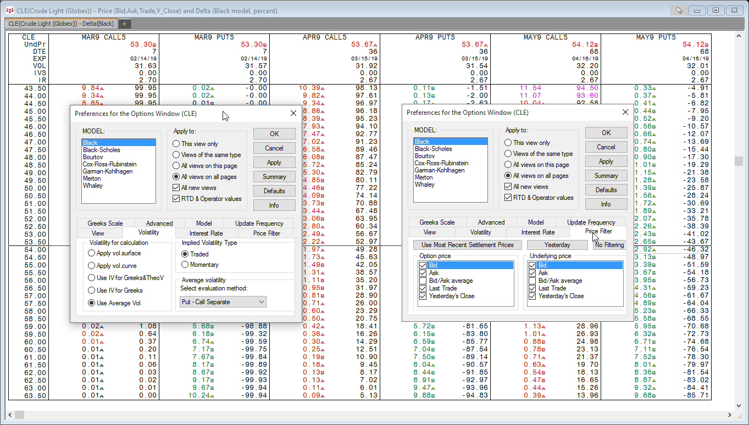Screen dimensions: 749x425
Task: Add a new tab with the plus button
Action: pos(125,24)
